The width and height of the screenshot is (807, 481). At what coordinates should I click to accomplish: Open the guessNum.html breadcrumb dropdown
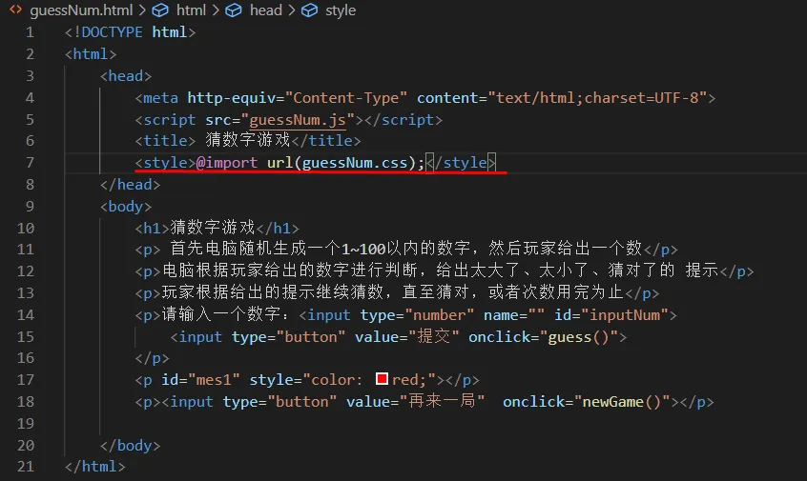76,10
